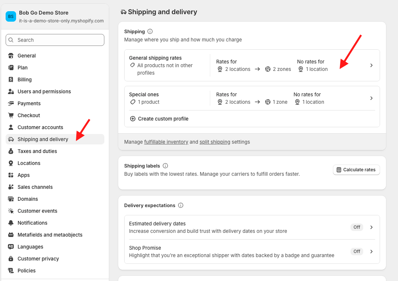The width and height of the screenshot is (398, 281).
Task: Expand the Special ones profile chevron
Action: pyautogui.click(x=371, y=98)
